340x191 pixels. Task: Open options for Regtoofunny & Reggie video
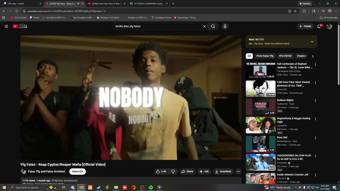316,119
